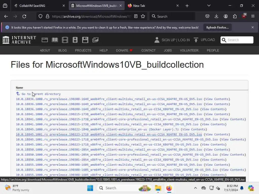Open CONTACT menu item

(148, 51)
